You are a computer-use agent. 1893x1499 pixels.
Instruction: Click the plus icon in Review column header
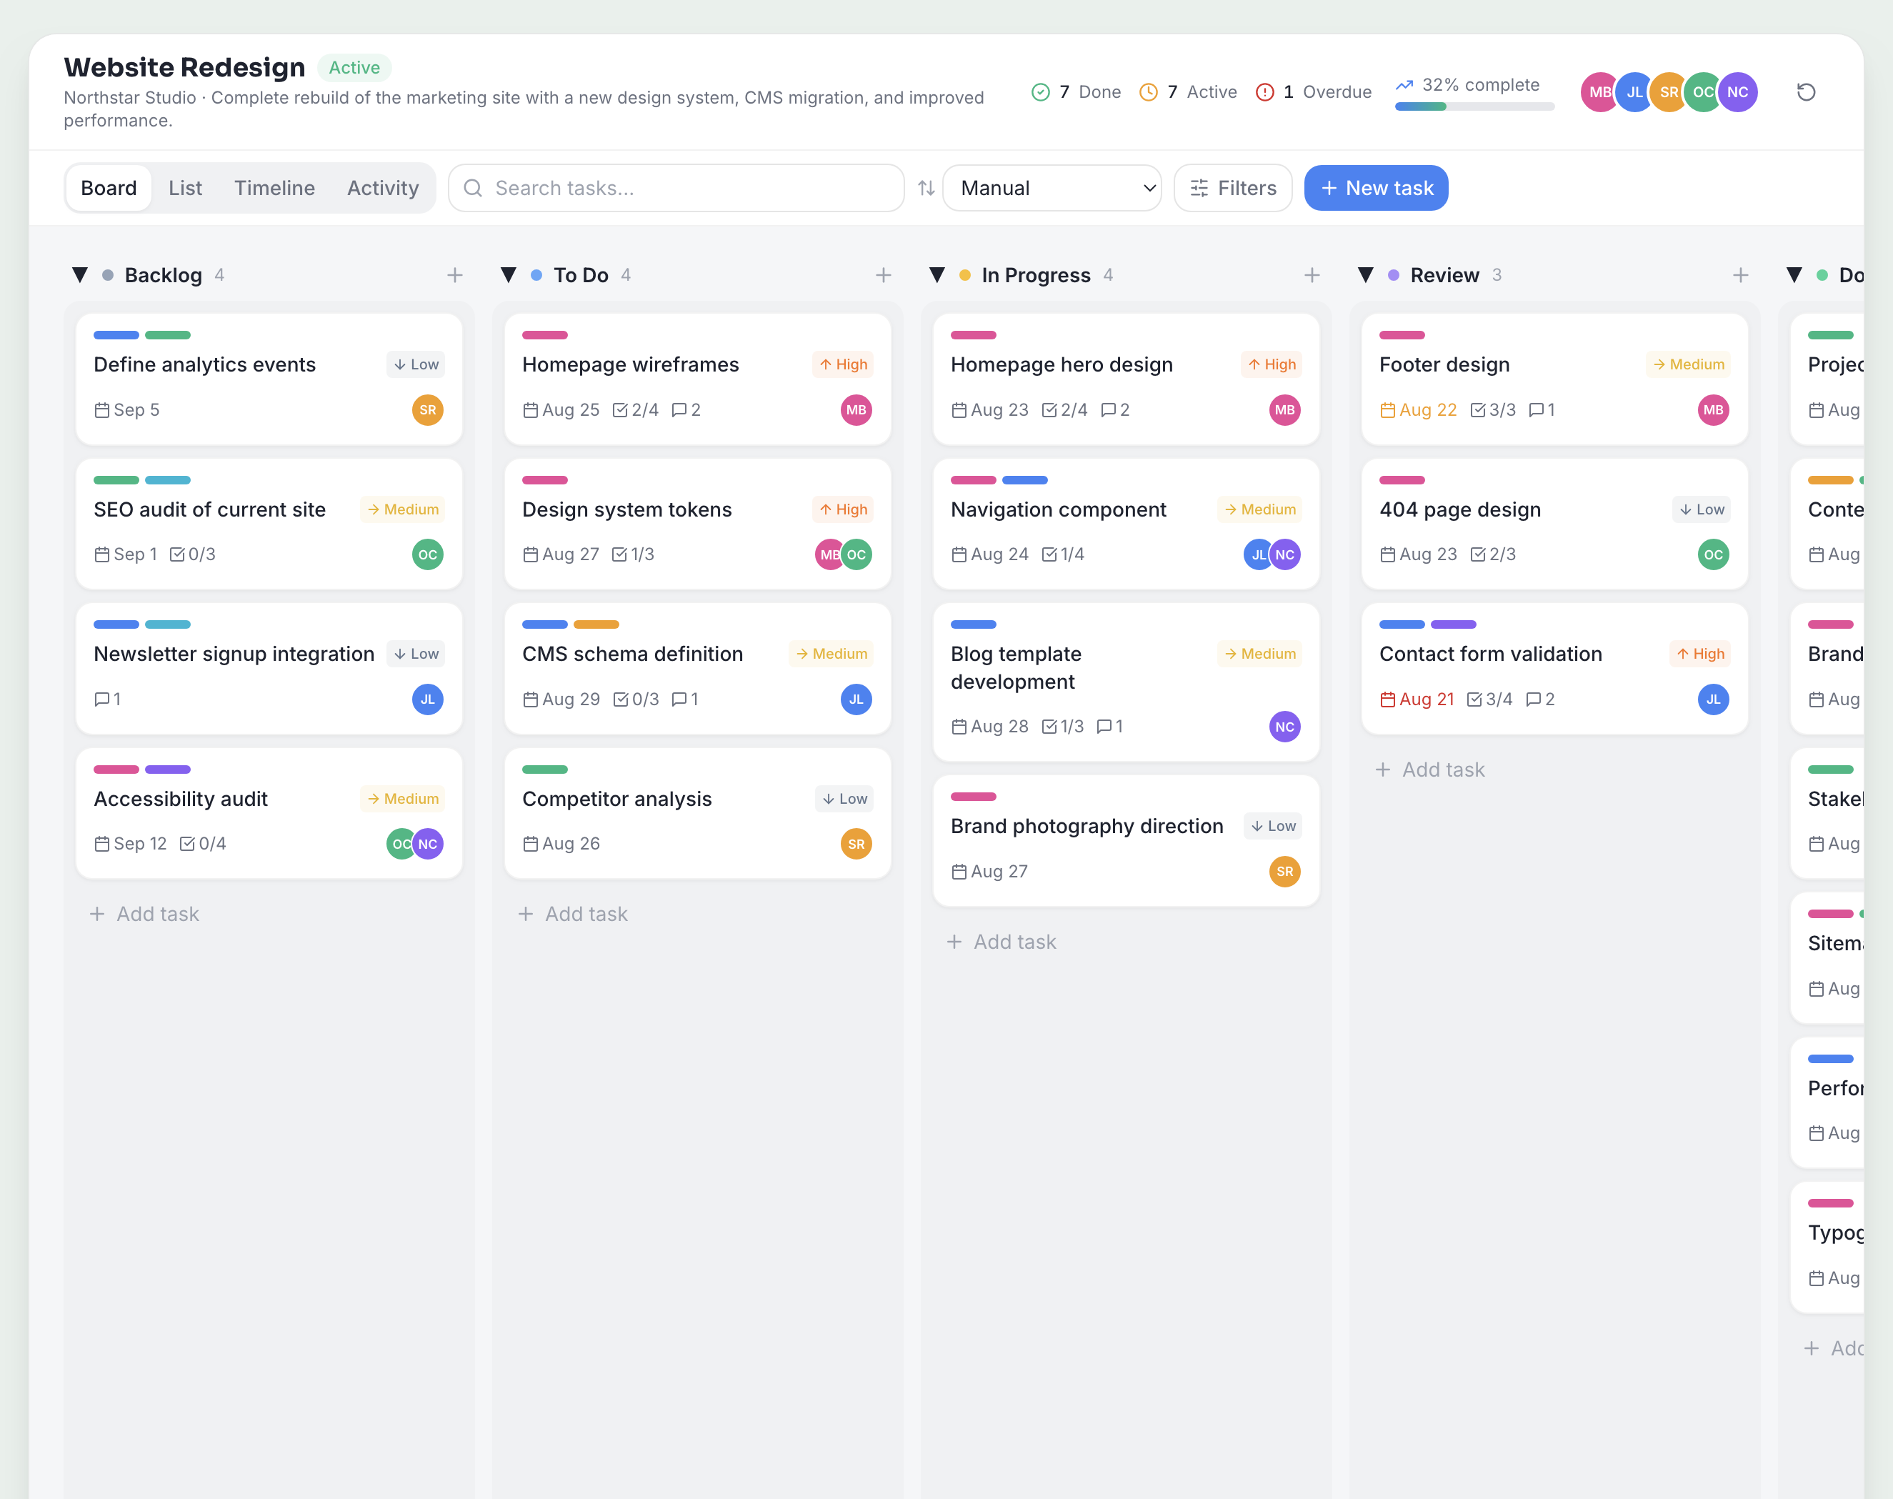pyautogui.click(x=1740, y=276)
